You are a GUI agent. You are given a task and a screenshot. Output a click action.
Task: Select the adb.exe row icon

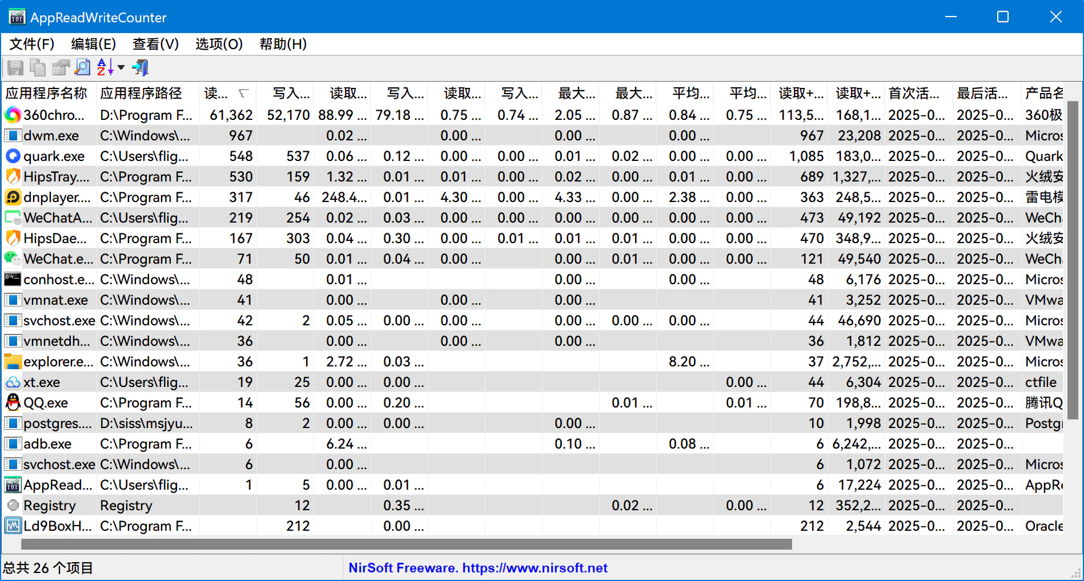pyautogui.click(x=13, y=444)
